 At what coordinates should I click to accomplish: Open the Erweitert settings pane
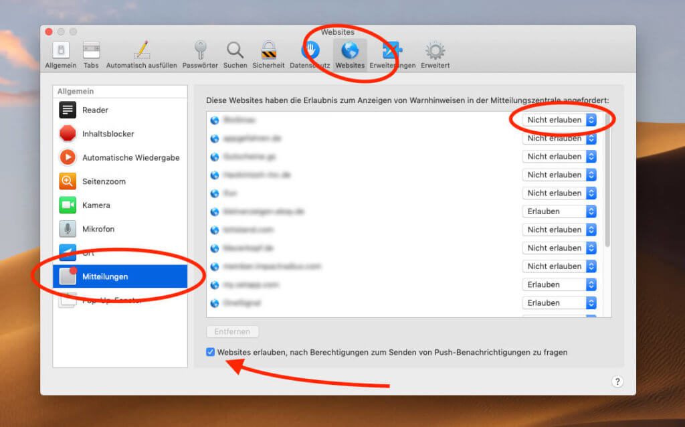click(434, 52)
